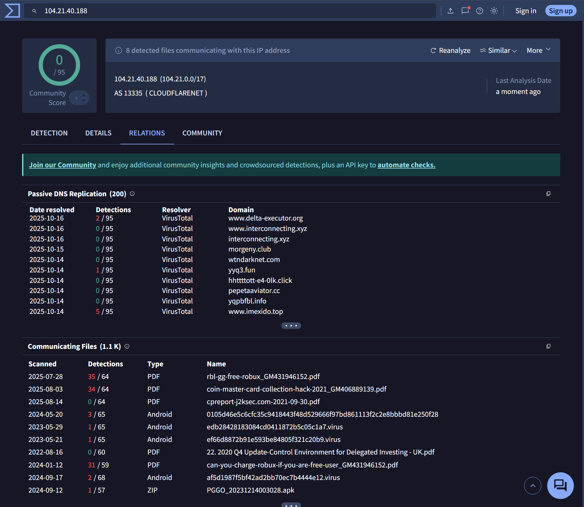Click the scroll-to-top arrow button
This screenshot has height=507, width=584.
(533, 486)
